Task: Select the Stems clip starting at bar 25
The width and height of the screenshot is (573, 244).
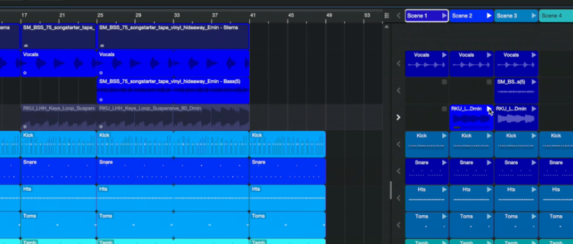Action: pos(173,36)
